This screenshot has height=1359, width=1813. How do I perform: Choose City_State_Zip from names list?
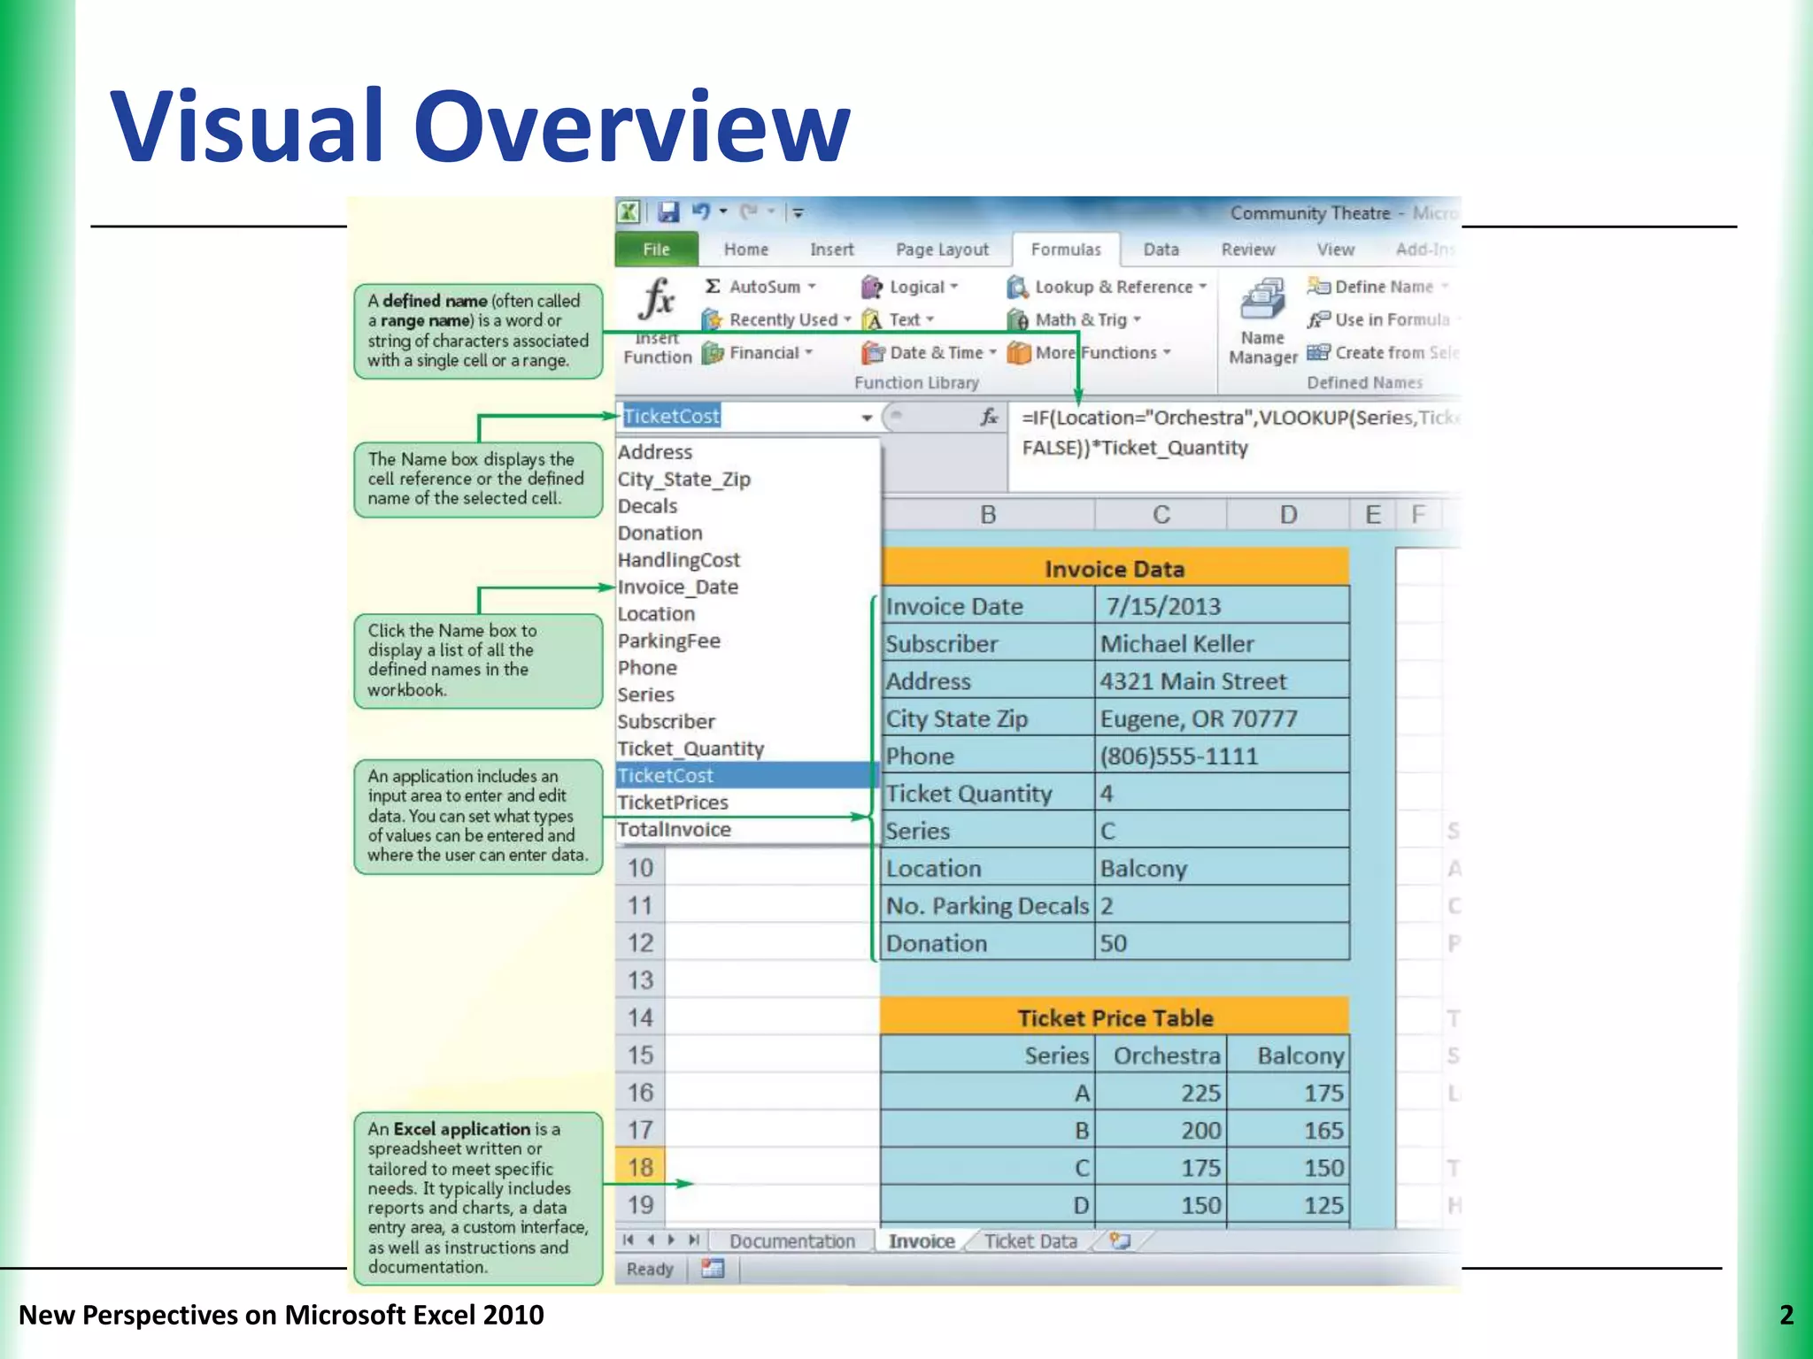[746, 480]
